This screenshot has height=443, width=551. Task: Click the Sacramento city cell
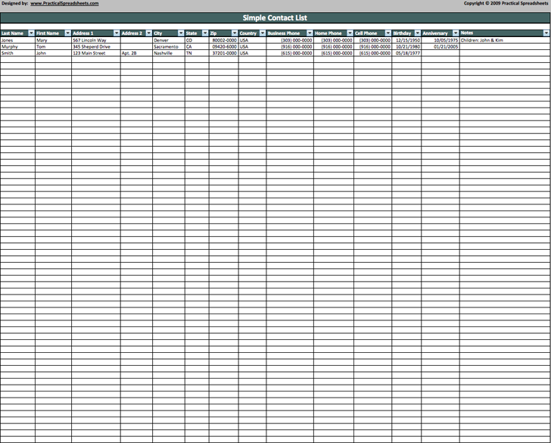coord(169,47)
